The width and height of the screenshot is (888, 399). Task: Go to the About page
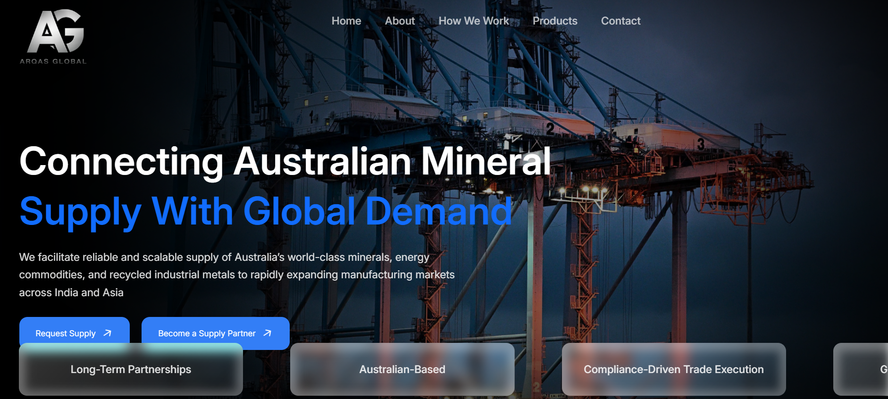coord(400,21)
